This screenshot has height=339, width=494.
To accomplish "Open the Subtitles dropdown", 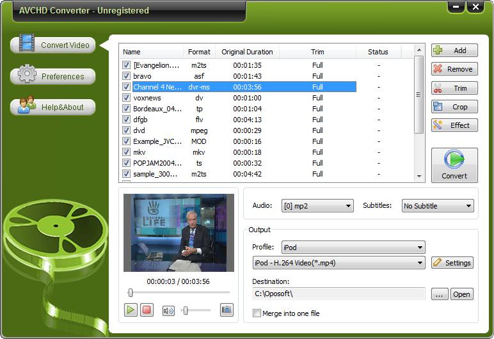I will pos(438,206).
